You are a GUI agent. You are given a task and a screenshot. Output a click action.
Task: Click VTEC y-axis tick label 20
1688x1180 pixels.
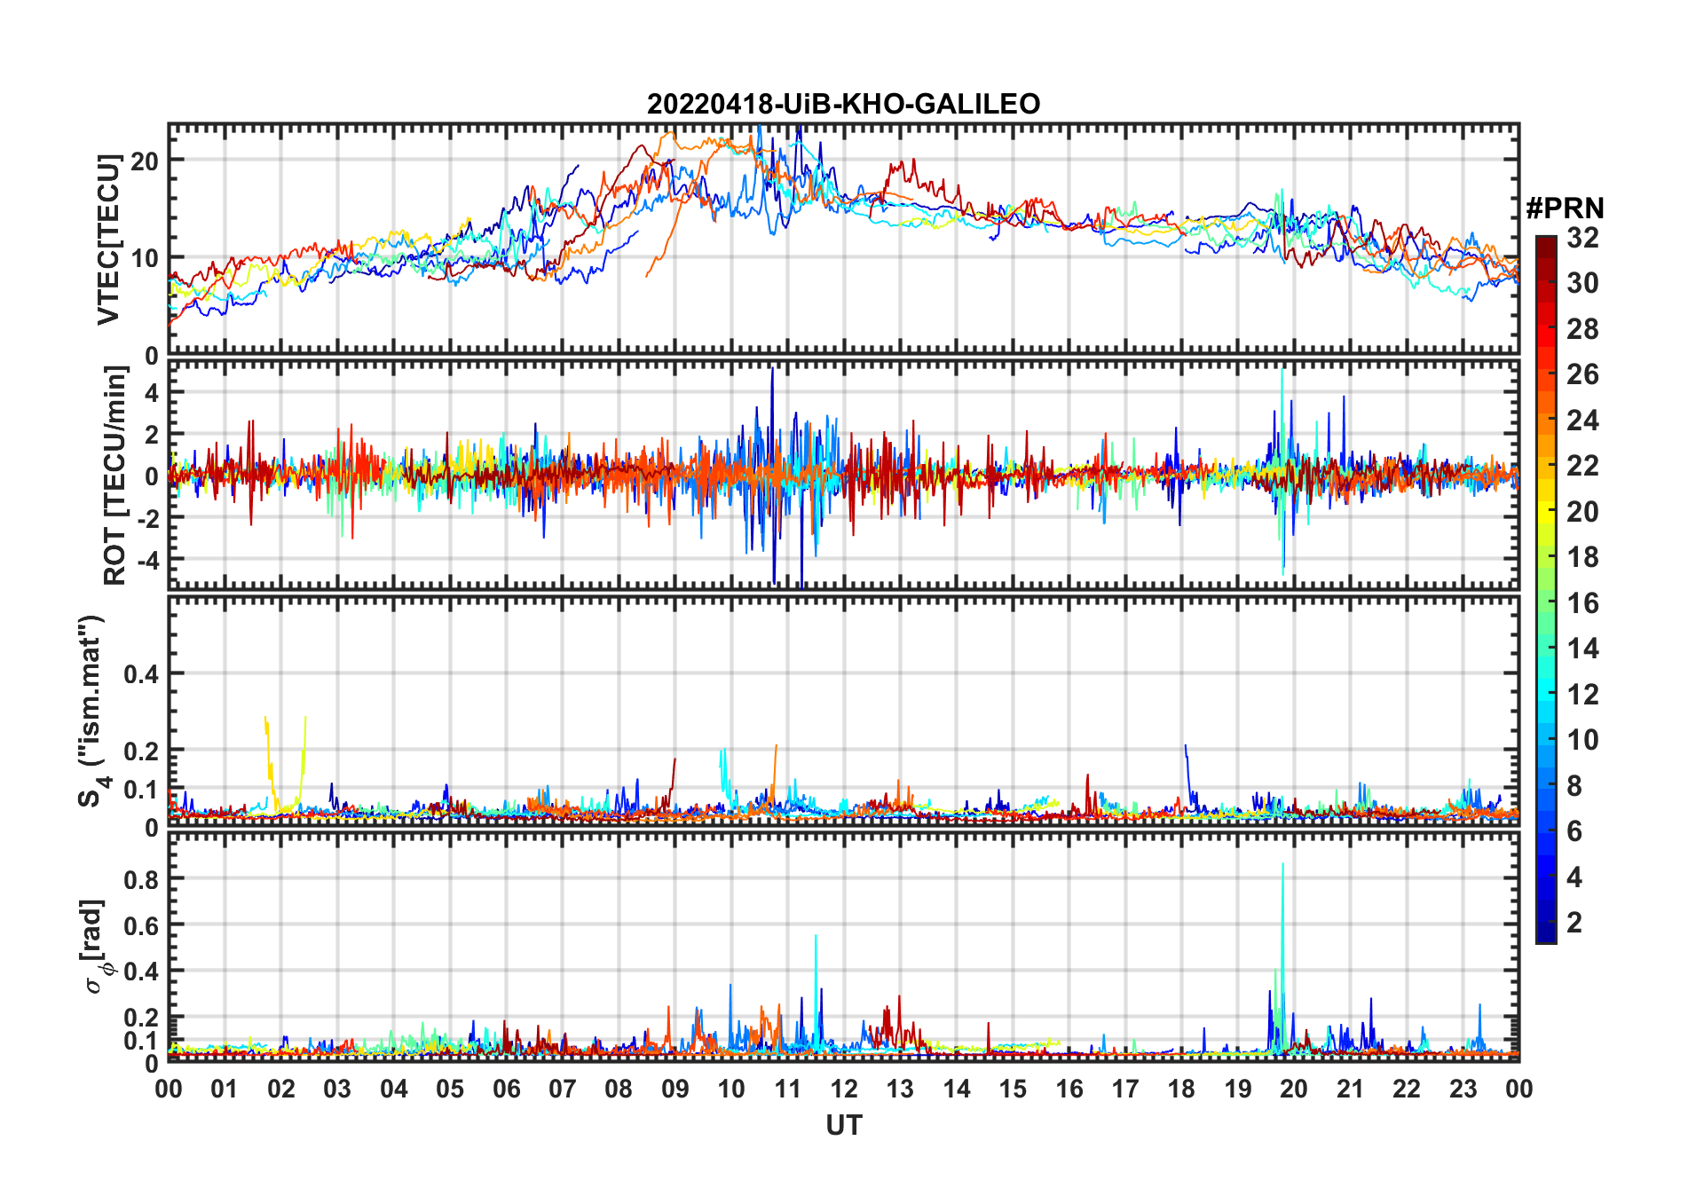click(x=144, y=161)
